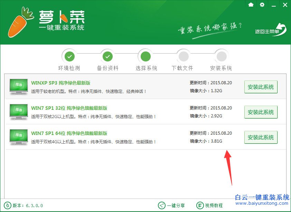The width and height of the screenshot is (291, 212).
Task: Click the completed 环境检测 step circle
Action: point(70,56)
